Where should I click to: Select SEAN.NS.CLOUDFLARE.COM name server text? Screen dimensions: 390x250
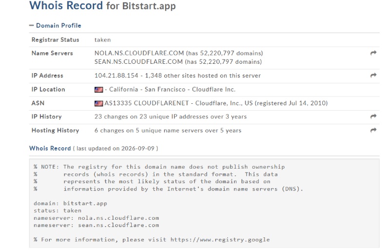[138, 62]
